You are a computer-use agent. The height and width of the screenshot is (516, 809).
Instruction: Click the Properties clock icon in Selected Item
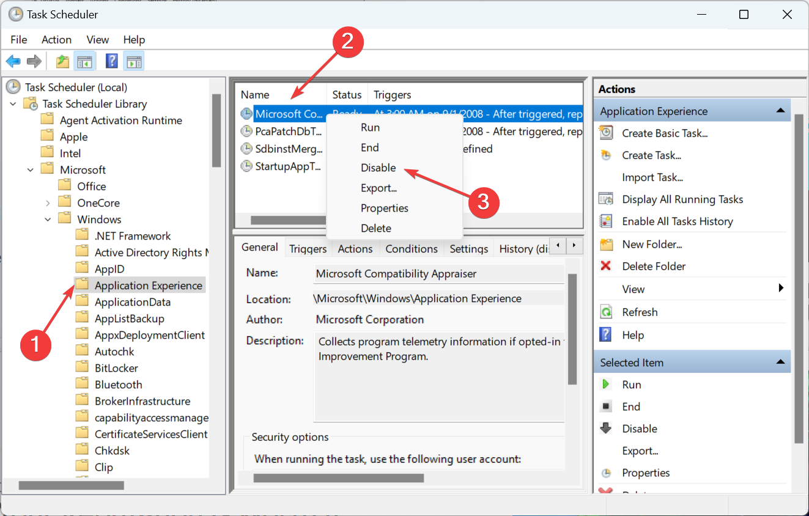[606, 473]
